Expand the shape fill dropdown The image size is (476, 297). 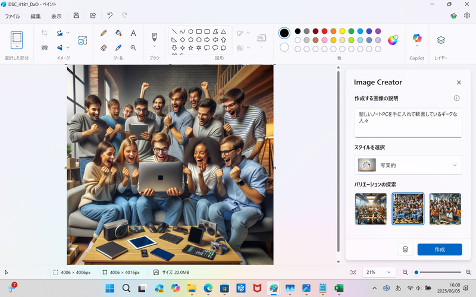(248, 48)
